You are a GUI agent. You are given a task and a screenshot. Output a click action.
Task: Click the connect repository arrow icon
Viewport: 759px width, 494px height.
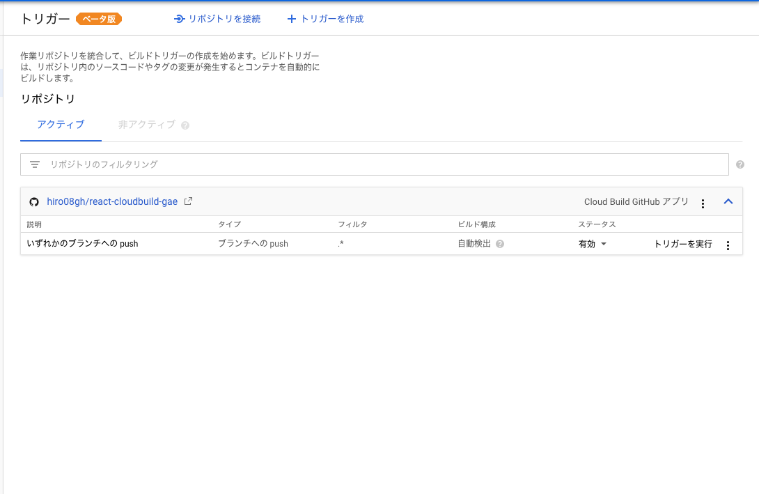tap(179, 19)
